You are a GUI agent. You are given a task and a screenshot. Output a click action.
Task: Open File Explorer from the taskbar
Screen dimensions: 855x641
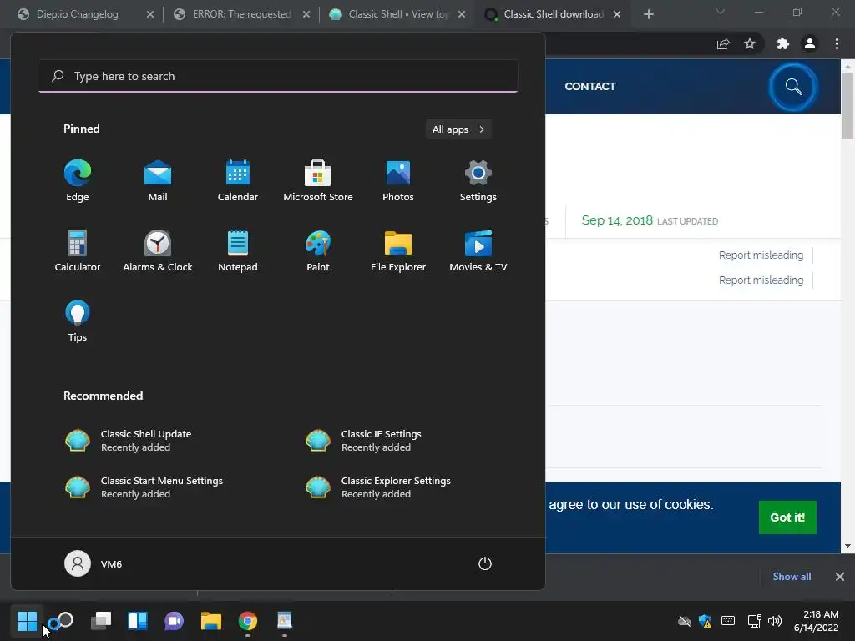[211, 621]
